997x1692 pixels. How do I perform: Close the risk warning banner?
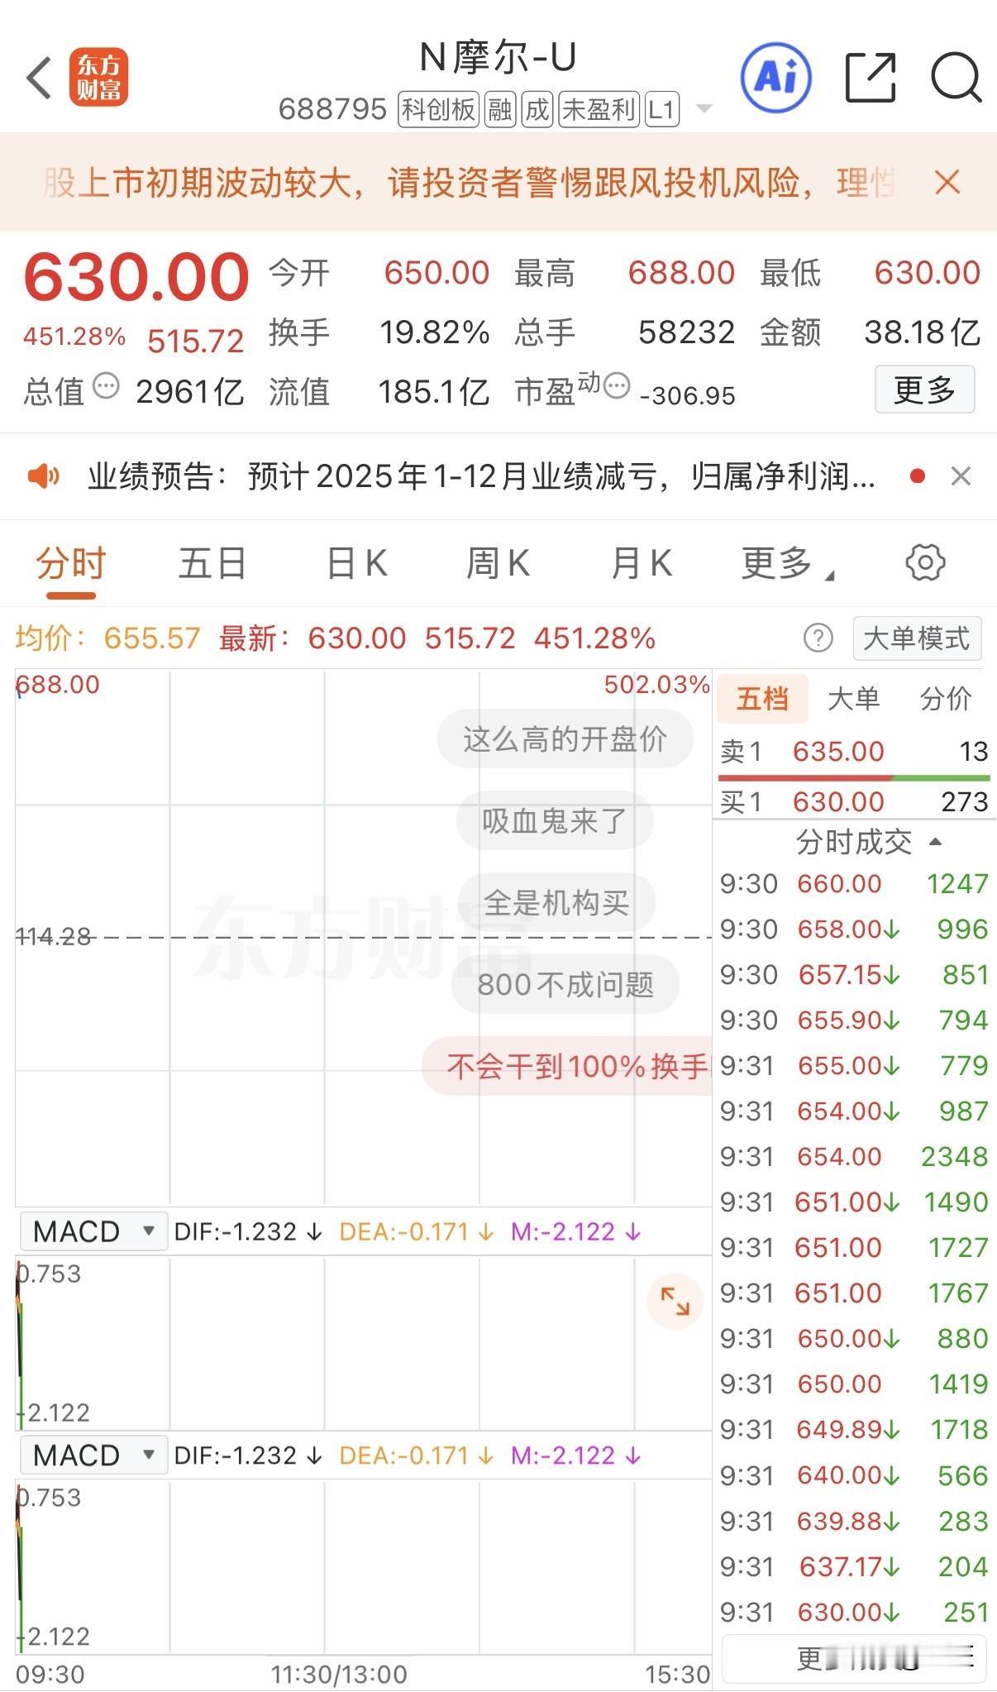point(947,182)
